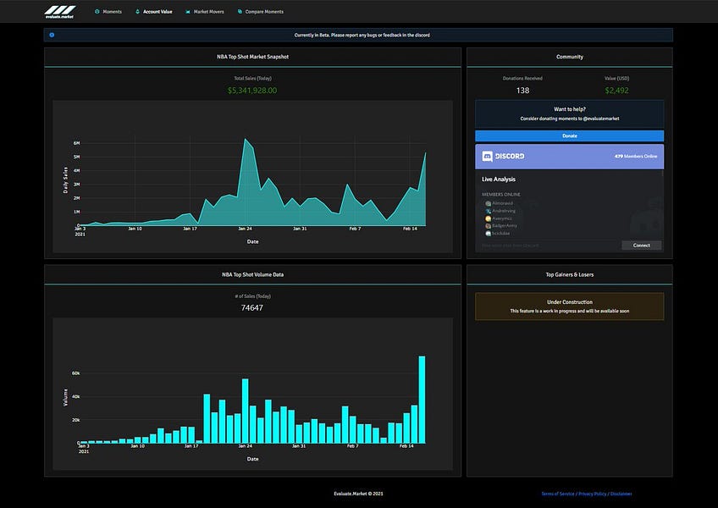Click the MEMBERS ONLINE label
The height and width of the screenshot is (508, 718).
pos(501,194)
